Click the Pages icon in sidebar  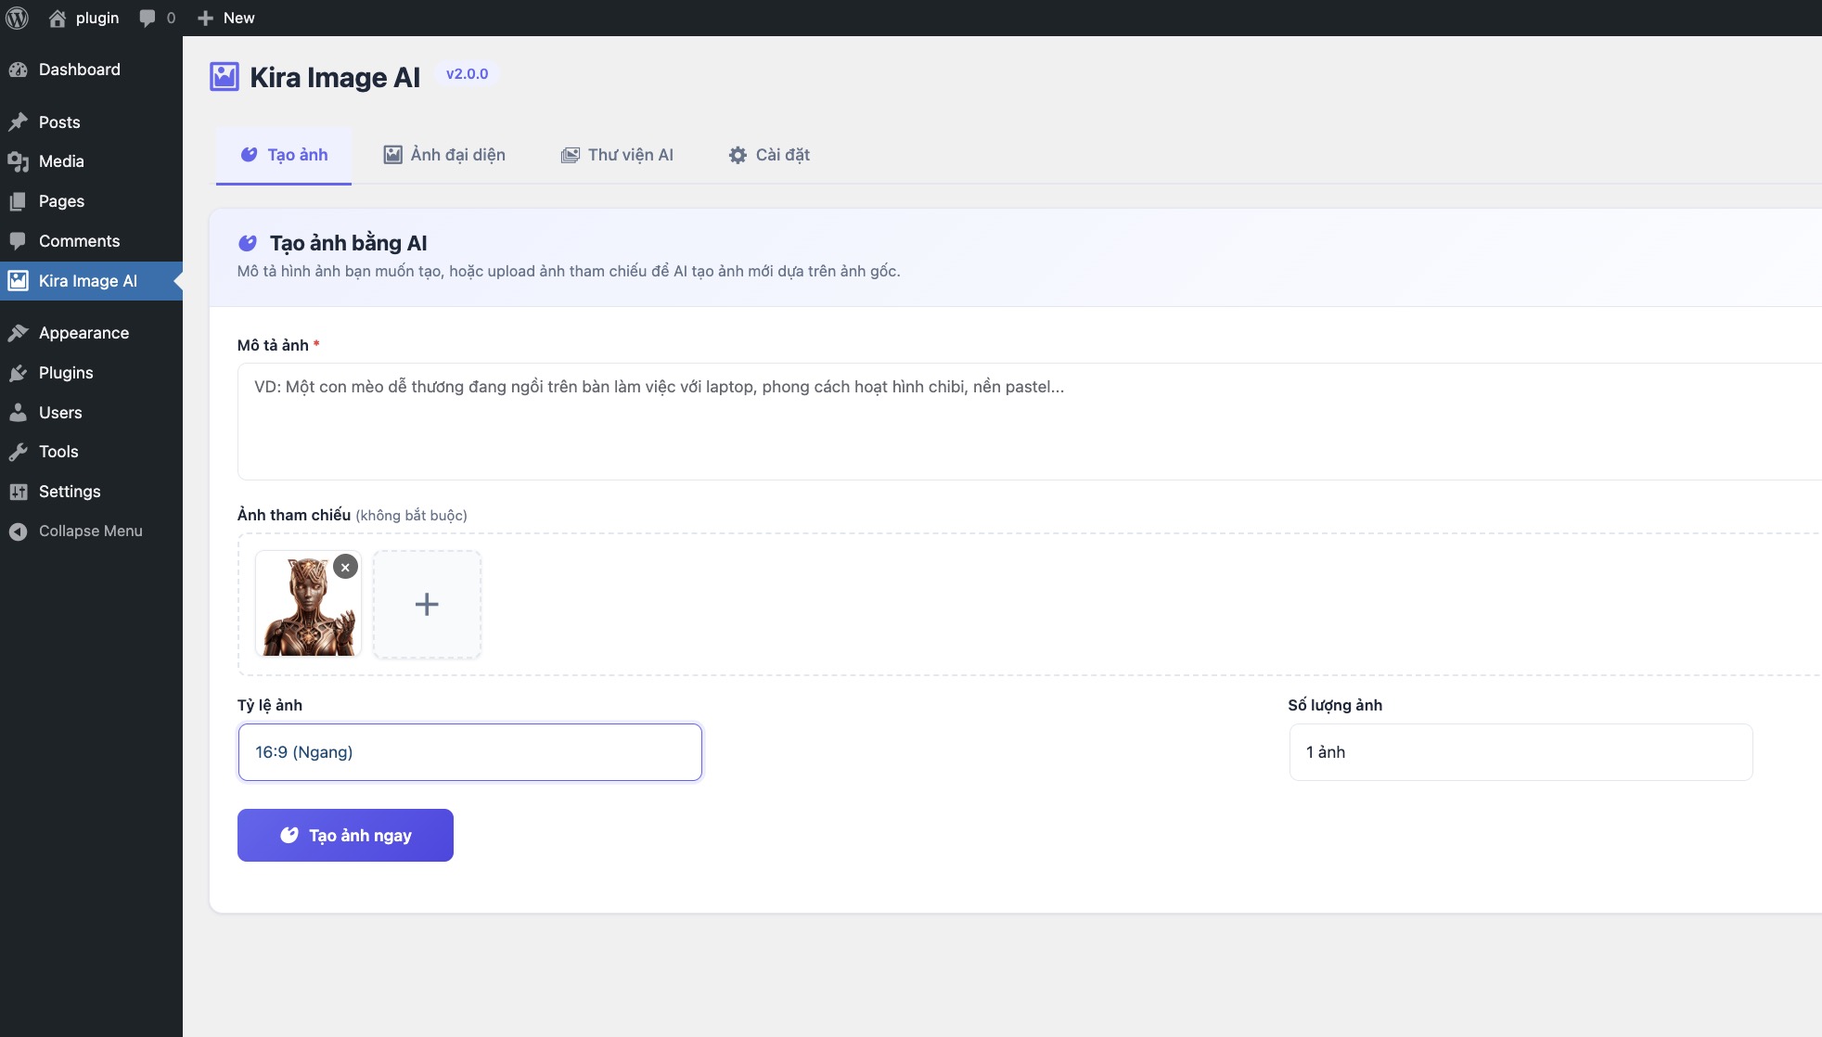point(18,201)
